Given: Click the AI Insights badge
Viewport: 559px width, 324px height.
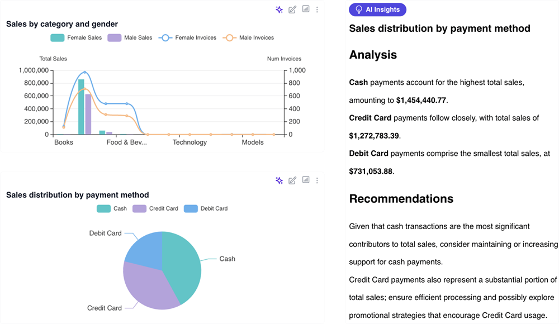Looking at the screenshot, I should (377, 9).
